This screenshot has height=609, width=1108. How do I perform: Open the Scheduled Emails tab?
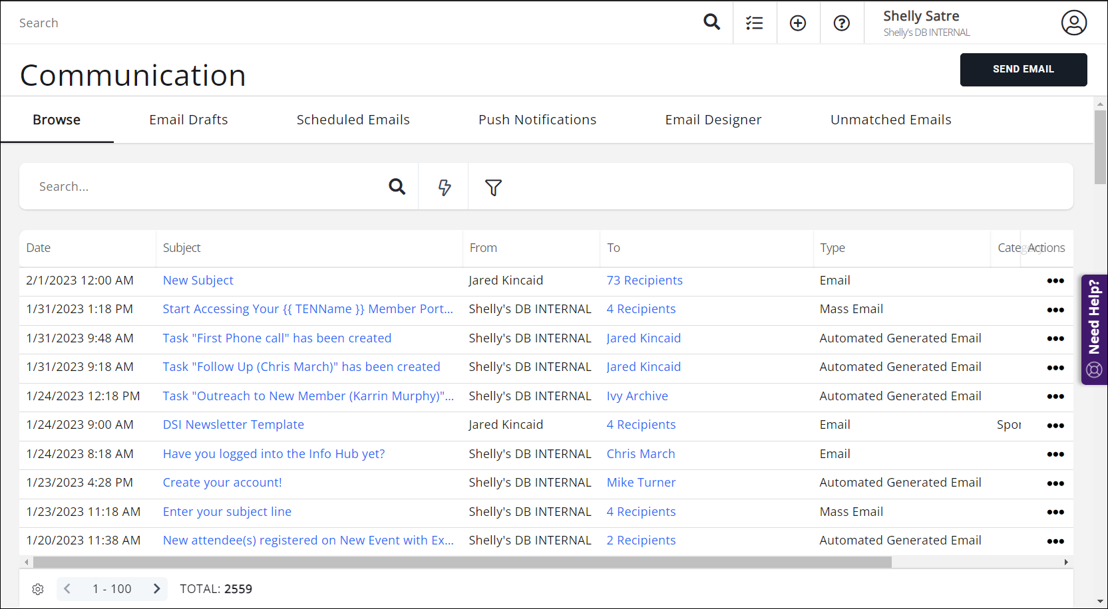tap(353, 120)
